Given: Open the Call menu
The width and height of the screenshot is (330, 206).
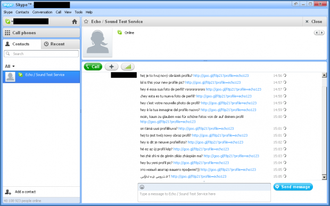Looking at the screenshot, I should [59, 12].
